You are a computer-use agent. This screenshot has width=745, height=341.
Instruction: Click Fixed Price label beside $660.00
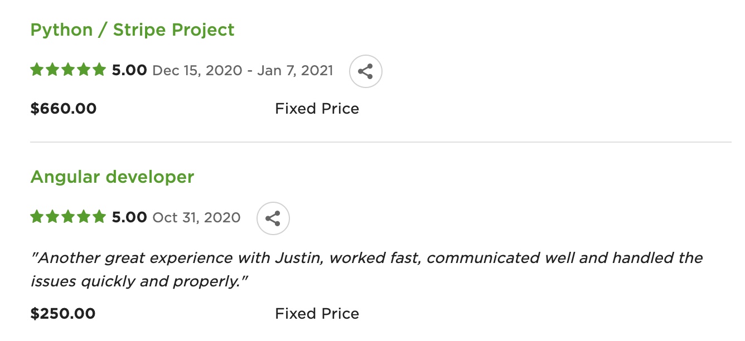tap(317, 109)
